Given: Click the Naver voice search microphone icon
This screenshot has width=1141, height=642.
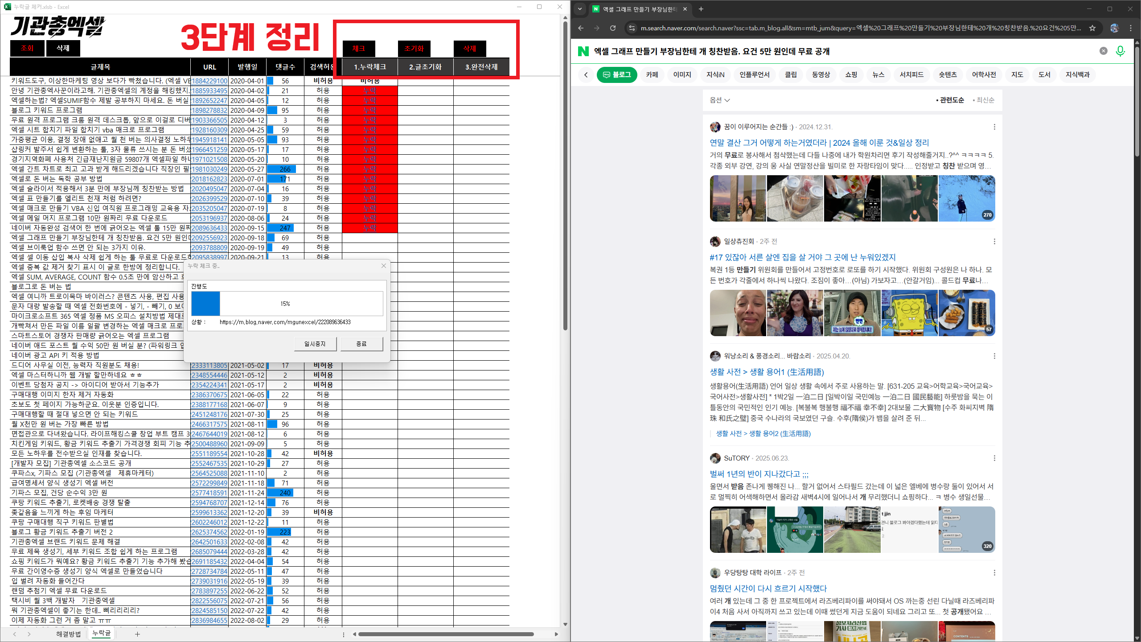Looking at the screenshot, I should click(1120, 51).
